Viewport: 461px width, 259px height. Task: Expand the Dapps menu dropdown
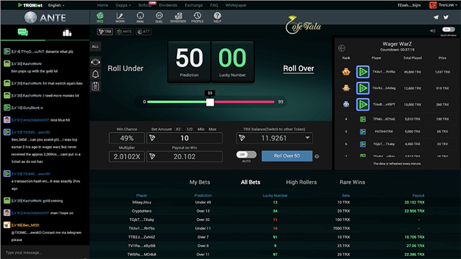123,5
